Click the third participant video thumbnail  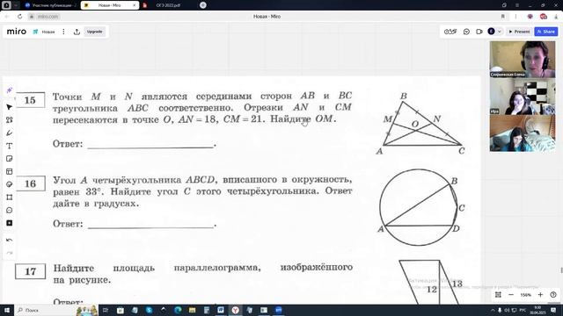522,133
